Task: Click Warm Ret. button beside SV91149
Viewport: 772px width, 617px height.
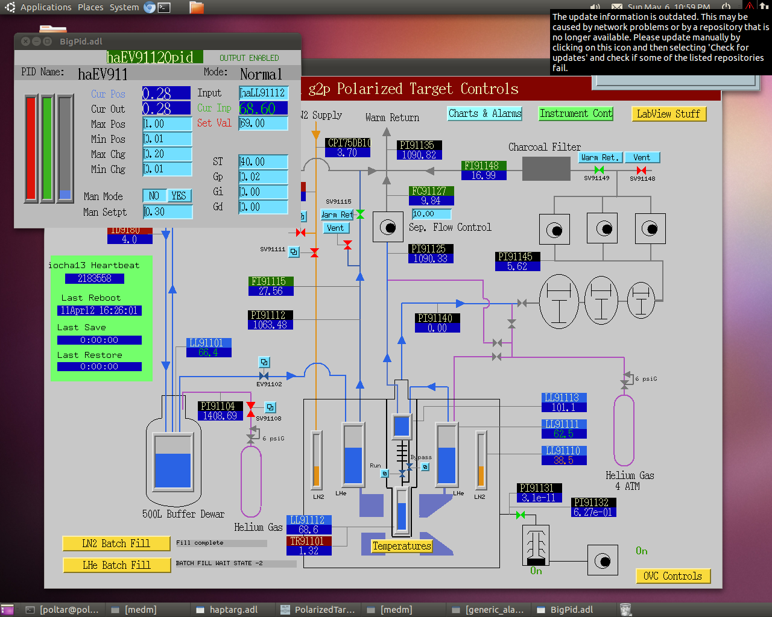Action: pos(601,157)
